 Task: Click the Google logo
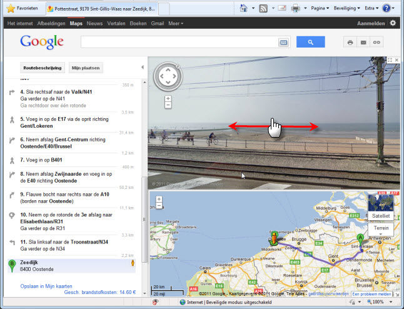click(x=42, y=42)
